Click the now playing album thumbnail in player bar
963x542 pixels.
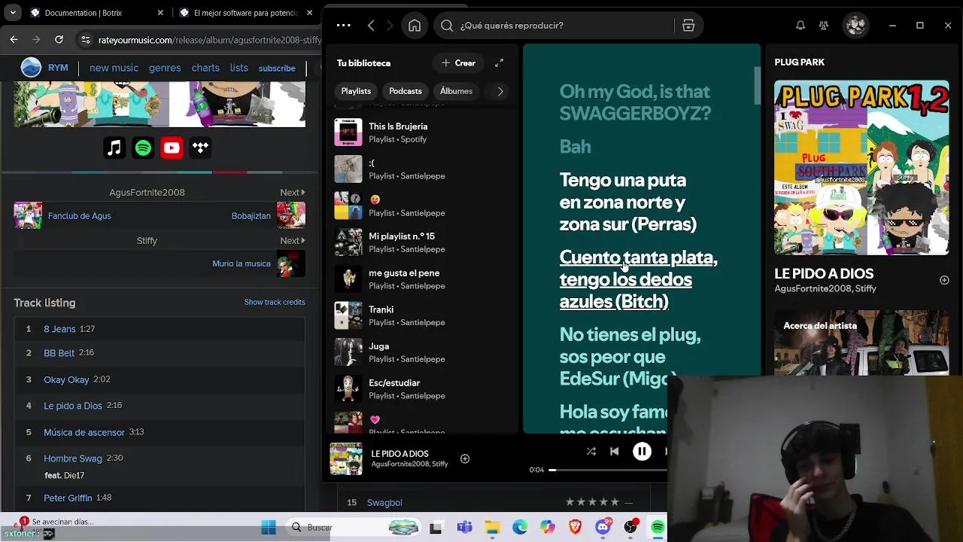346,459
